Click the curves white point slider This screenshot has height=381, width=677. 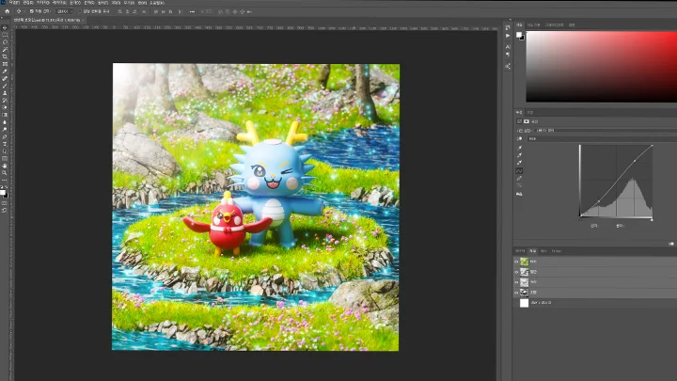[652, 220]
